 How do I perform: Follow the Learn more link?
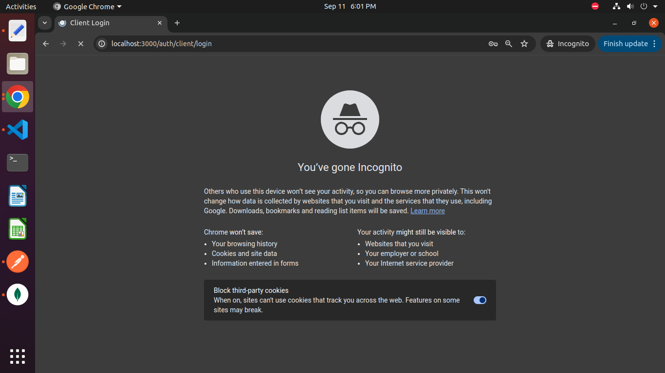(427, 211)
